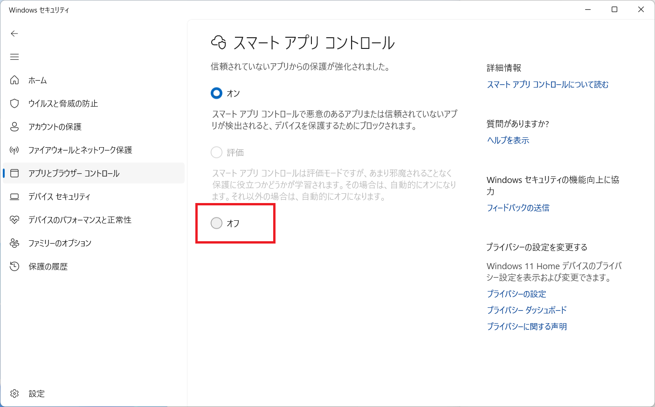Open ウイルスと脅威の防止 section
The image size is (655, 407).
click(x=94, y=103)
